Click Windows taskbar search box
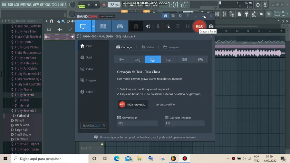 (50, 158)
